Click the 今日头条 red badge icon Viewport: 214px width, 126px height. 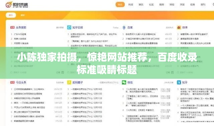point(12,82)
